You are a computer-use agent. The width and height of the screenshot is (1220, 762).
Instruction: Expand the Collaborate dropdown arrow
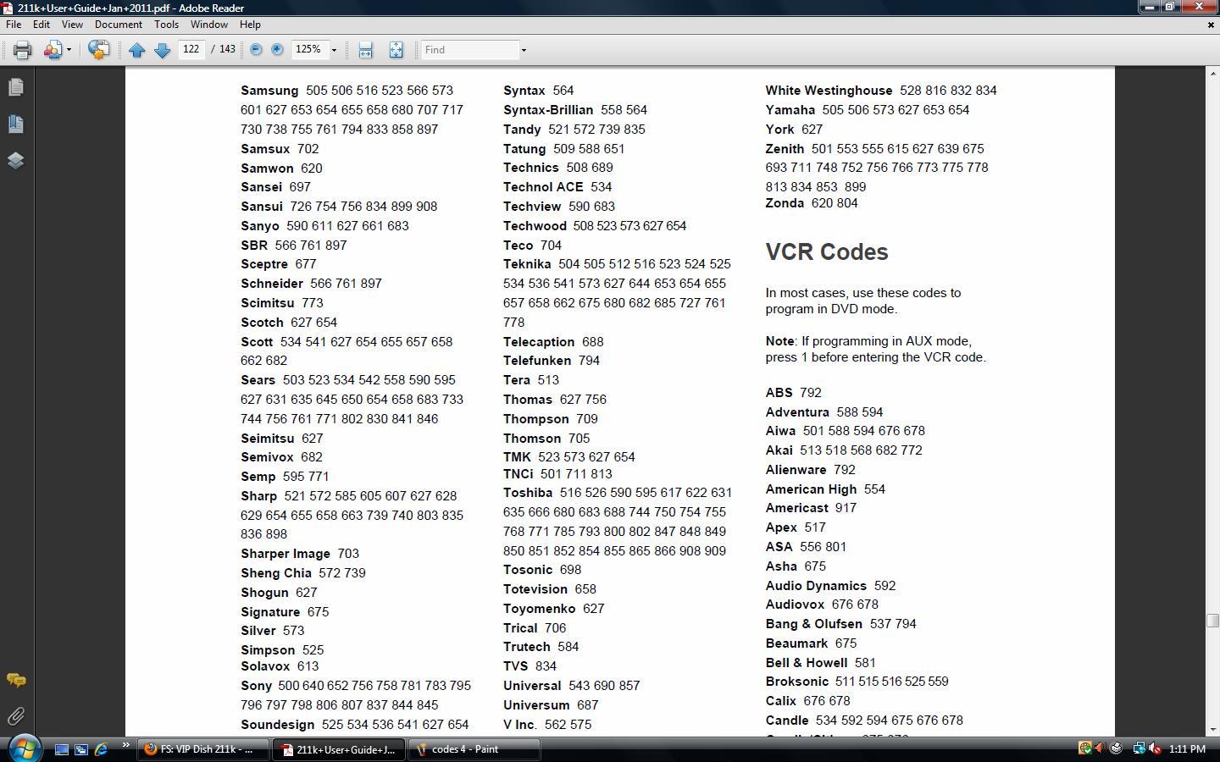69,50
